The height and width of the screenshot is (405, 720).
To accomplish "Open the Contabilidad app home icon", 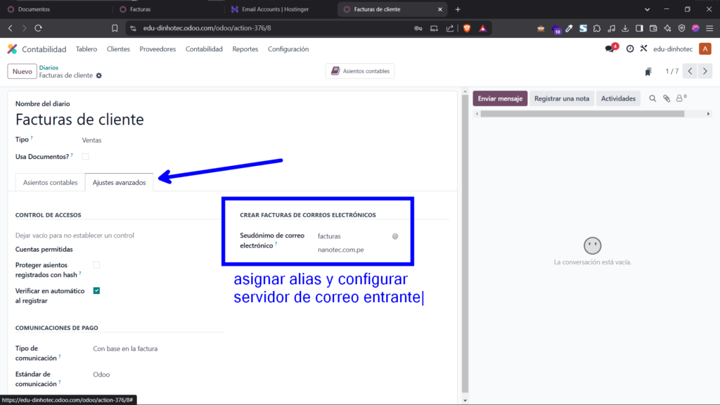I will [13, 49].
